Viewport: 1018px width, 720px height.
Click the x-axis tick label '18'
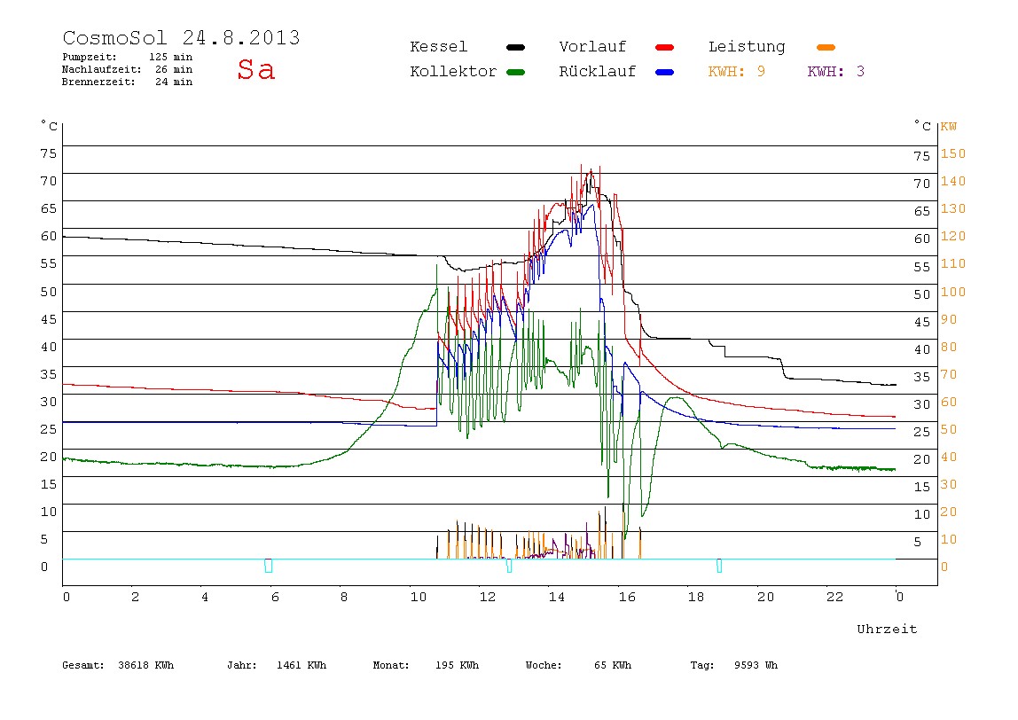tap(696, 597)
